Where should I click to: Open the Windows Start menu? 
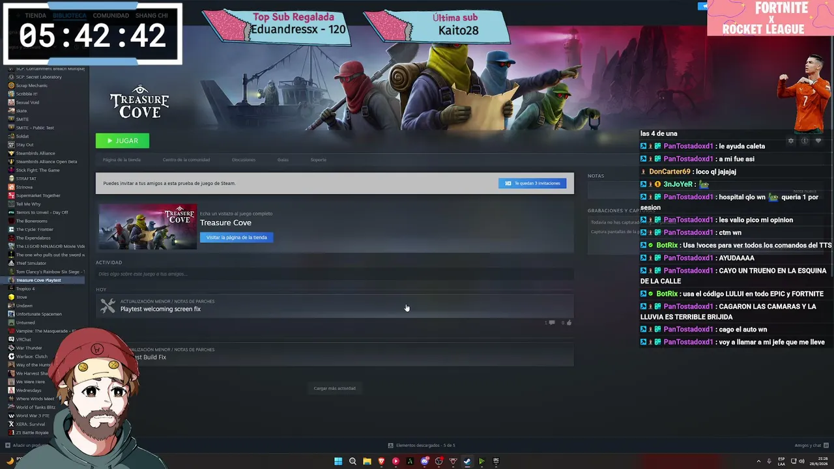point(338,461)
